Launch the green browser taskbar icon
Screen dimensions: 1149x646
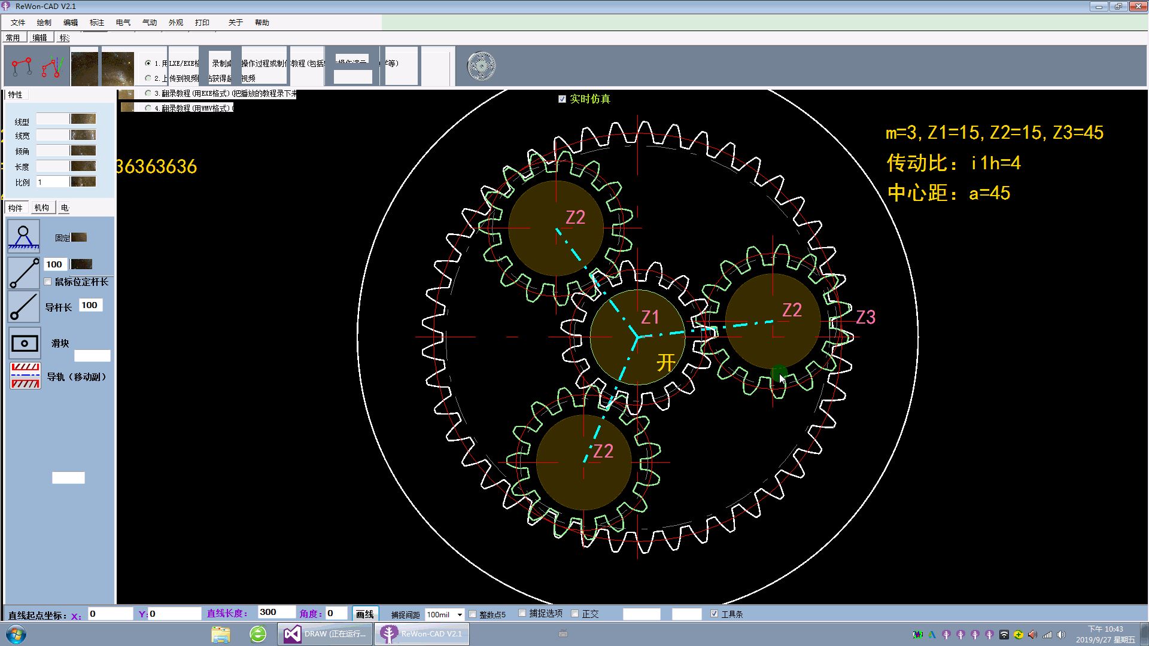[x=258, y=634]
